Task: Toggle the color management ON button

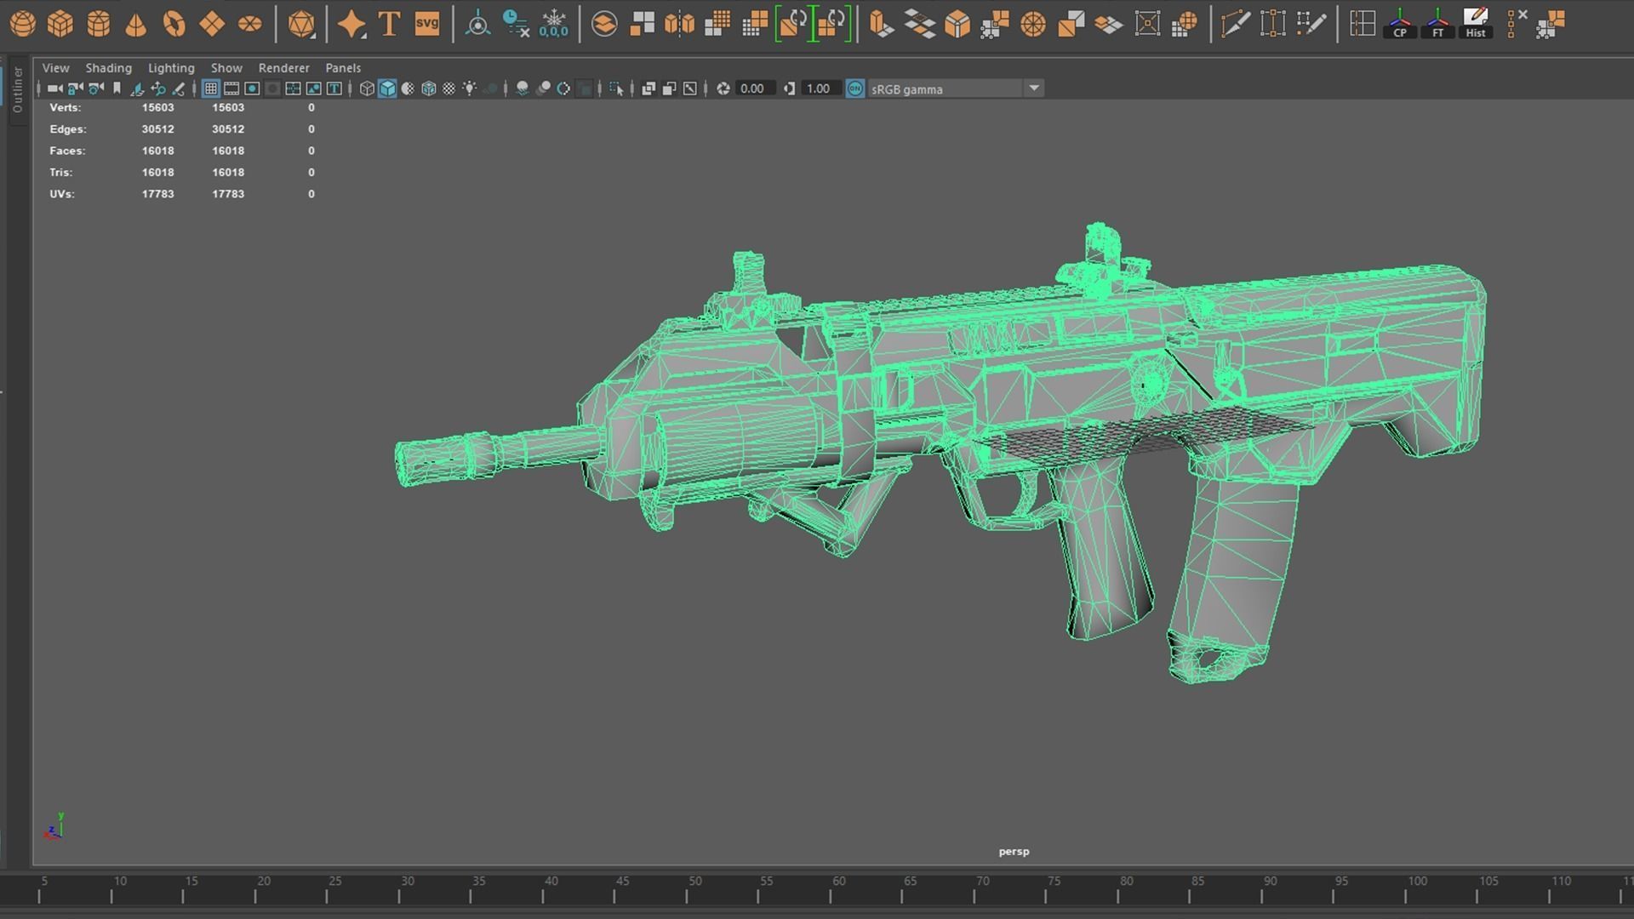Action: coord(855,88)
